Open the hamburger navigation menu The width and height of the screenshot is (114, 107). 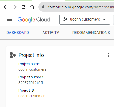click(9, 19)
